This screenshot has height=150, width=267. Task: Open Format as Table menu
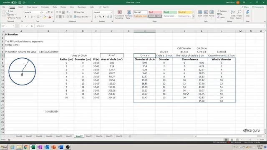129,15
